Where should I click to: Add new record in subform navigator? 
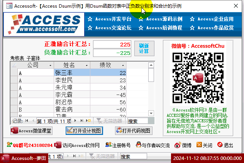88,121
